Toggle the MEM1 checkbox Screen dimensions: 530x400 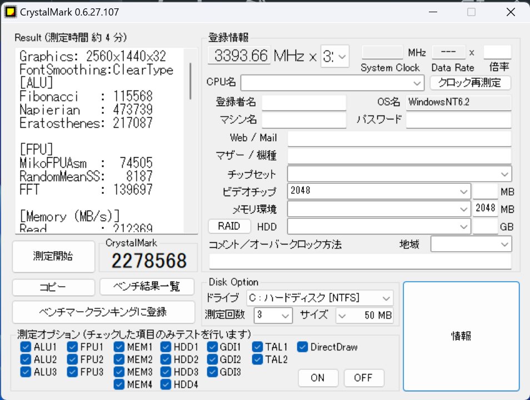pos(119,347)
